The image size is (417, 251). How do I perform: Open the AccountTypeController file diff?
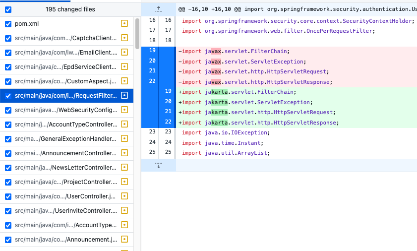coord(66,125)
